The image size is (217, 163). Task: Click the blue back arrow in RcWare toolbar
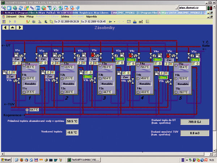pos(110,22)
